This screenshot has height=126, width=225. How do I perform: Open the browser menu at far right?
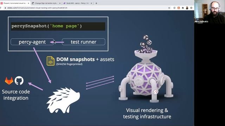191,8
